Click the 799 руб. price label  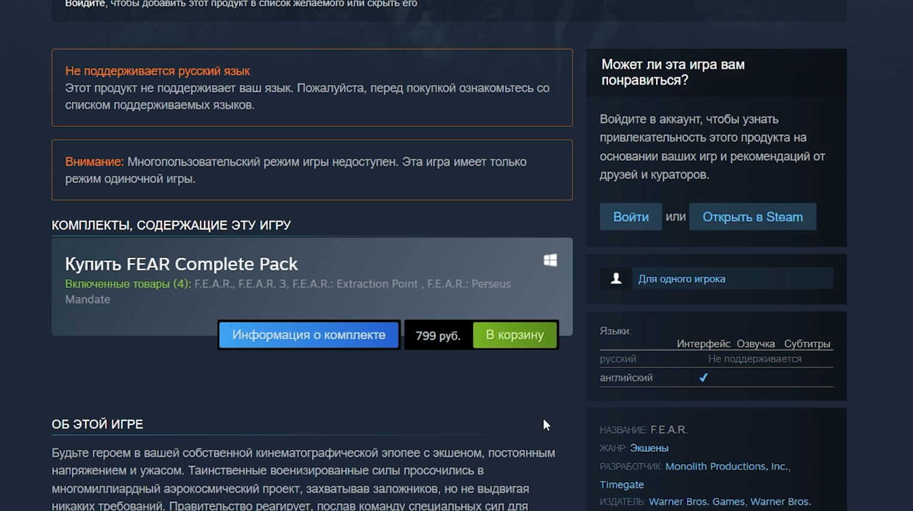438,335
